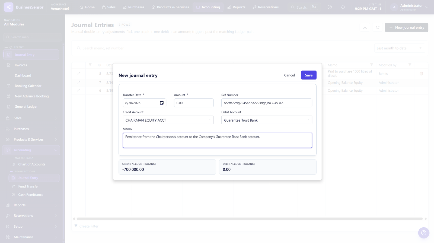Click the New journal entry button
This screenshot has height=243, width=434.
click(x=407, y=27)
